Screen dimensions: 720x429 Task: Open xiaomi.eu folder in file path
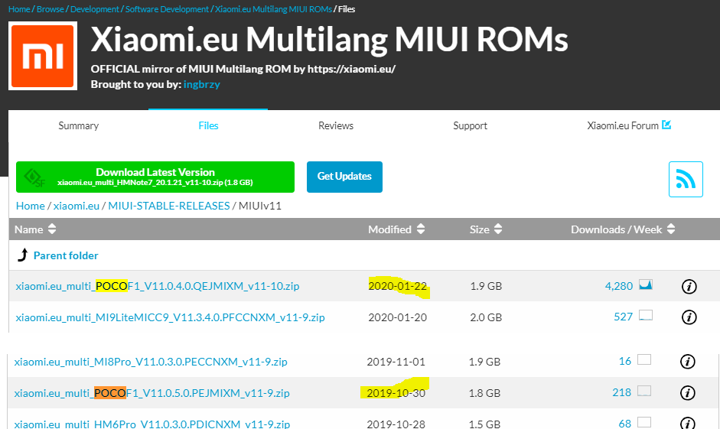pos(77,206)
